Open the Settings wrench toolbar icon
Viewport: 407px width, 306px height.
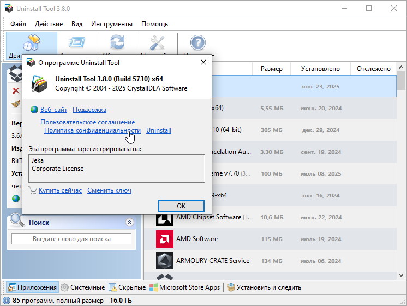click(x=157, y=43)
